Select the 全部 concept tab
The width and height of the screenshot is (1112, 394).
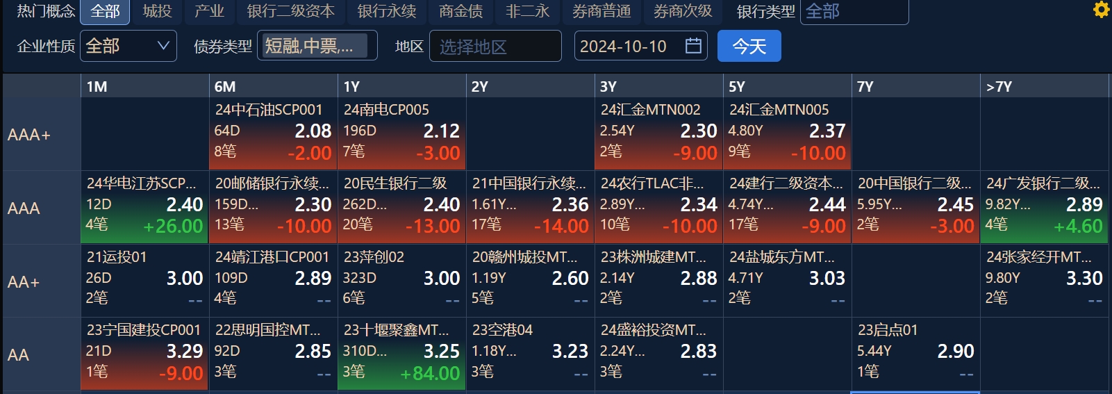105,11
